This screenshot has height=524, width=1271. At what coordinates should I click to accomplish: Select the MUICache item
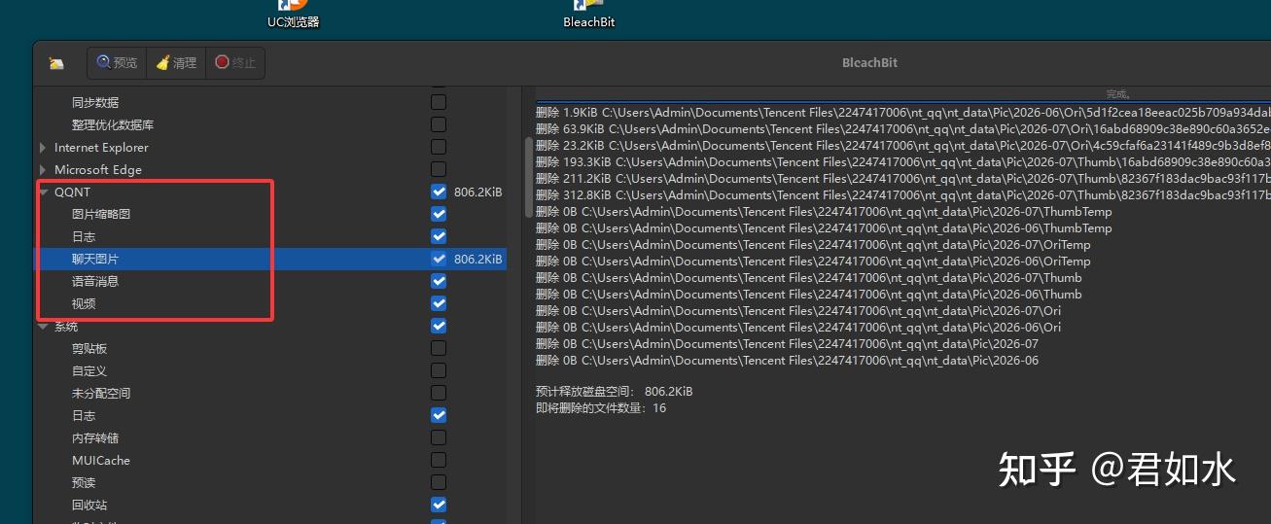pyautogui.click(x=101, y=460)
